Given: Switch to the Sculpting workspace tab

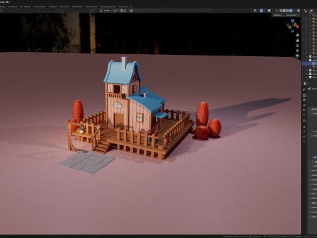Looking at the screenshot, I should 13,7.
